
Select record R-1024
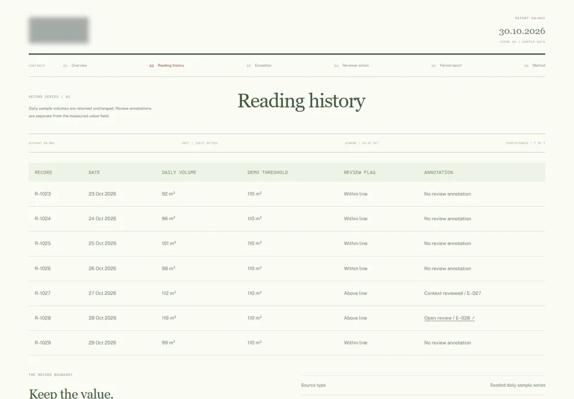coord(43,218)
